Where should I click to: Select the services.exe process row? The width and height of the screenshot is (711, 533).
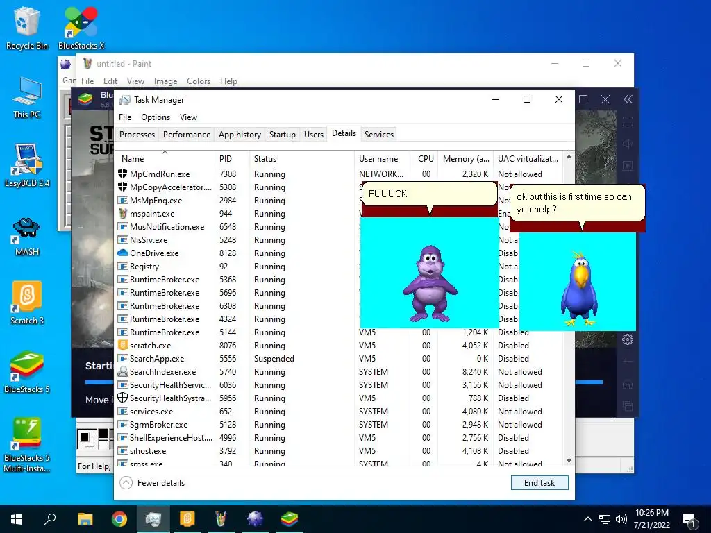point(339,411)
